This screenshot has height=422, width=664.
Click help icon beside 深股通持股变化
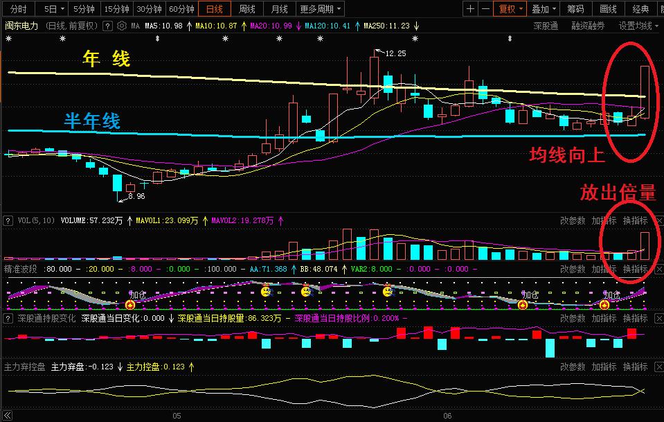pyautogui.click(x=8, y=318)
